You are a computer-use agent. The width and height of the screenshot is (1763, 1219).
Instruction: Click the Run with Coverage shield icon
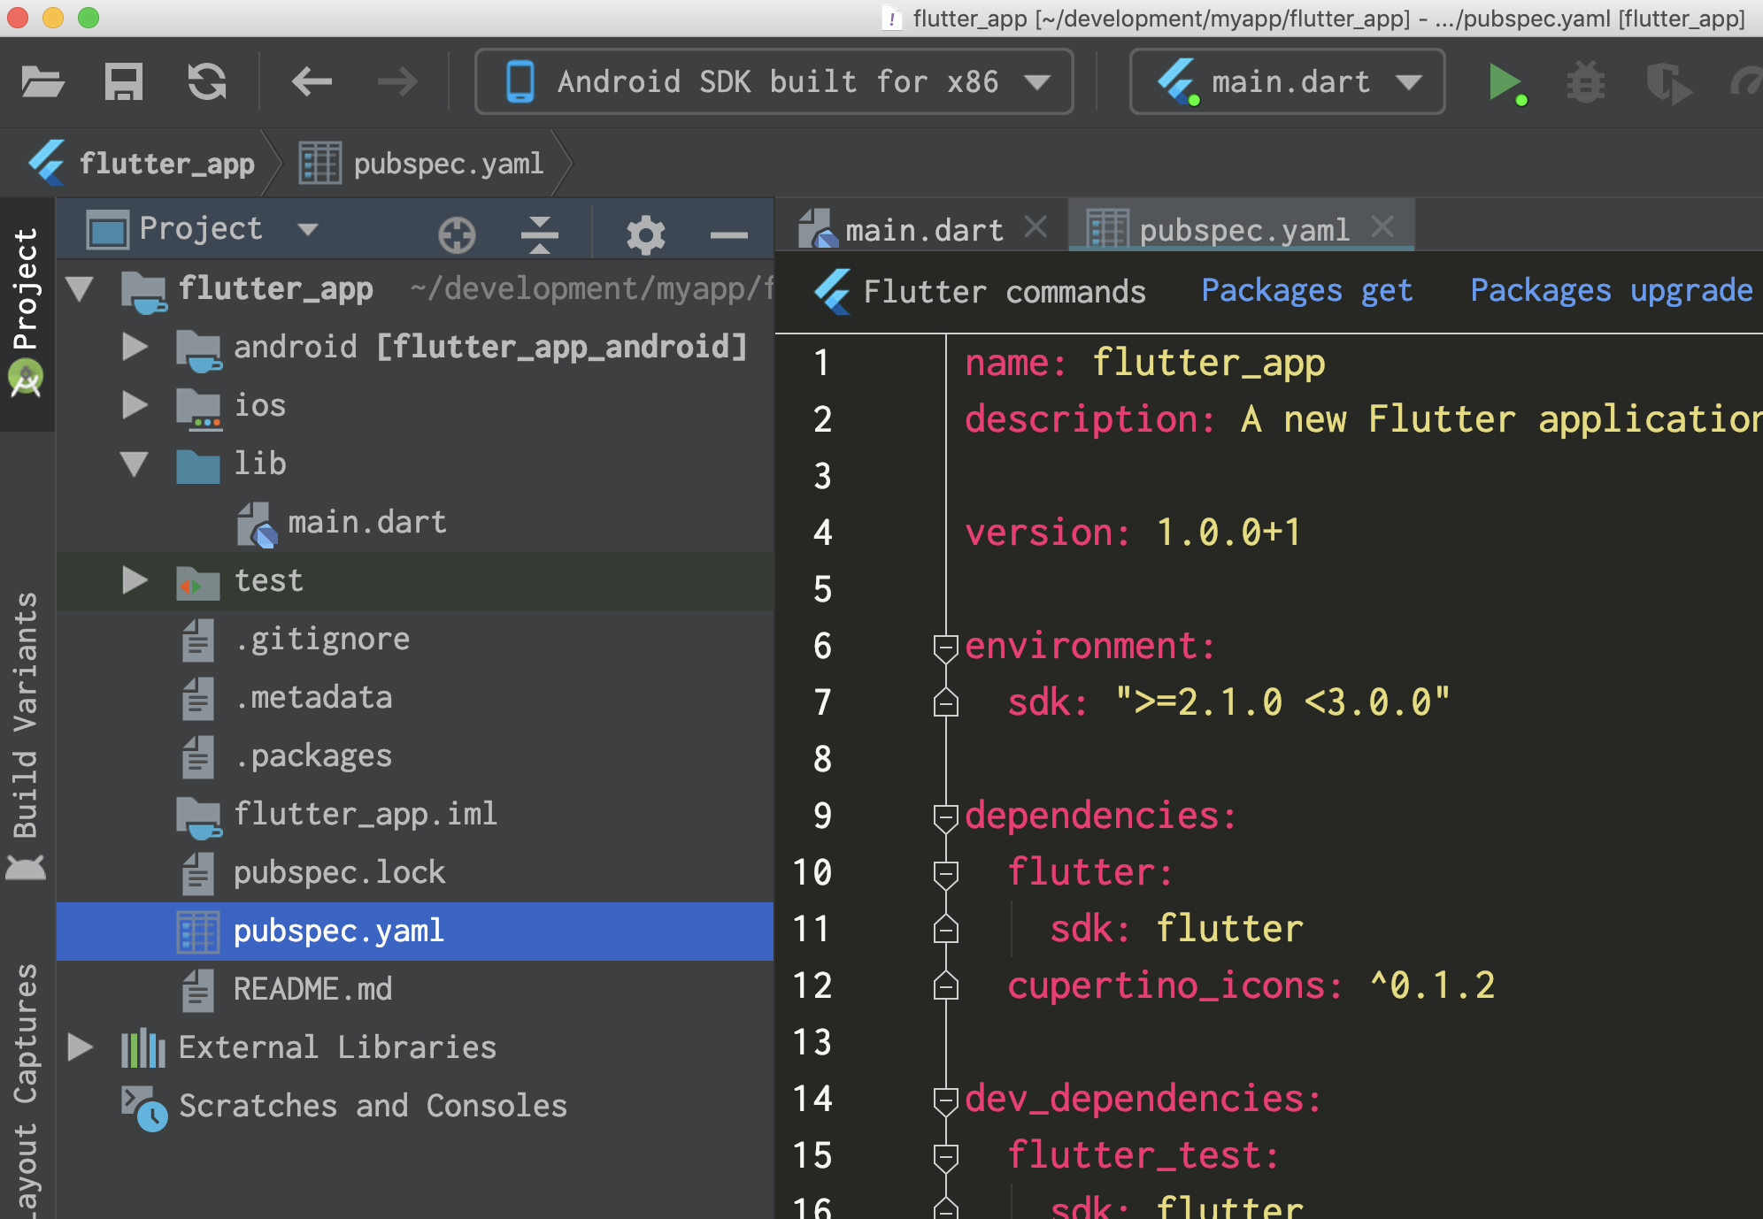pos(1667,84)
